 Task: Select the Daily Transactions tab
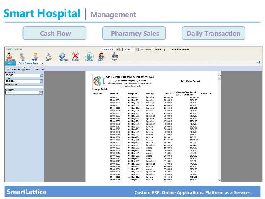pyautogui.click(x=28, y=63)
